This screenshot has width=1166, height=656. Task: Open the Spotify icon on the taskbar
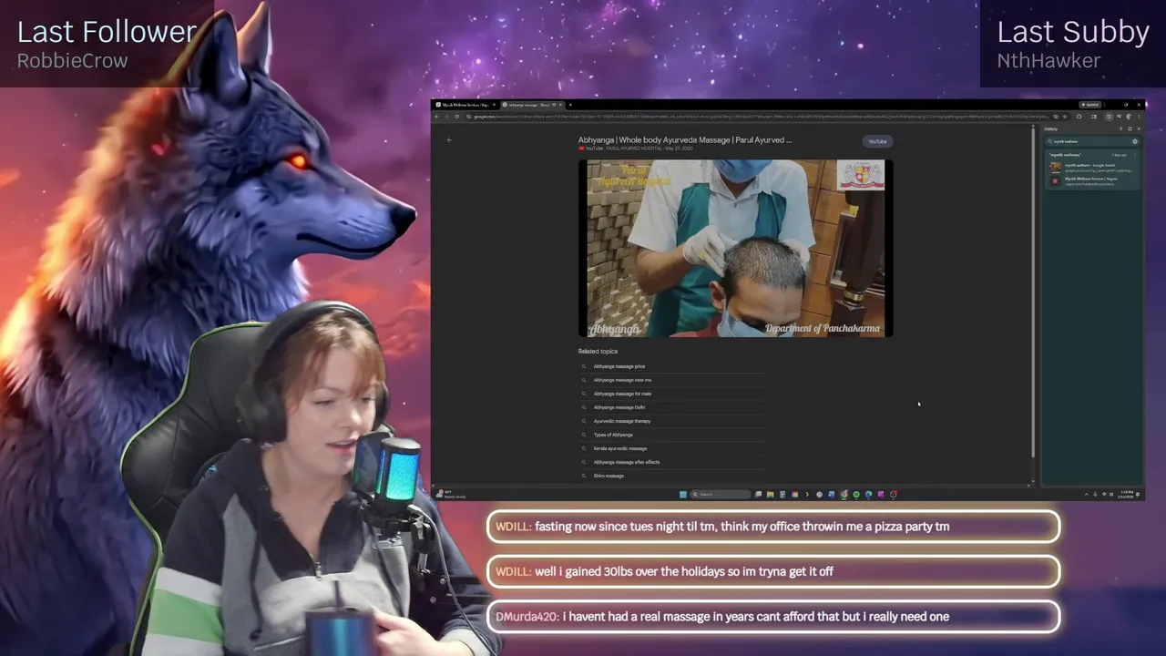(x=856, y=495)
